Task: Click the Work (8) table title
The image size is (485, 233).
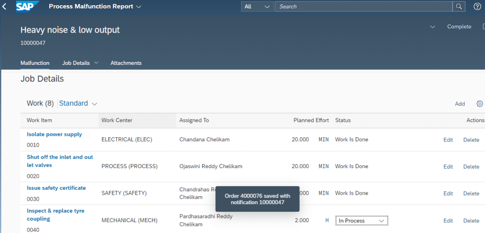Action: [x=40, y=103]
